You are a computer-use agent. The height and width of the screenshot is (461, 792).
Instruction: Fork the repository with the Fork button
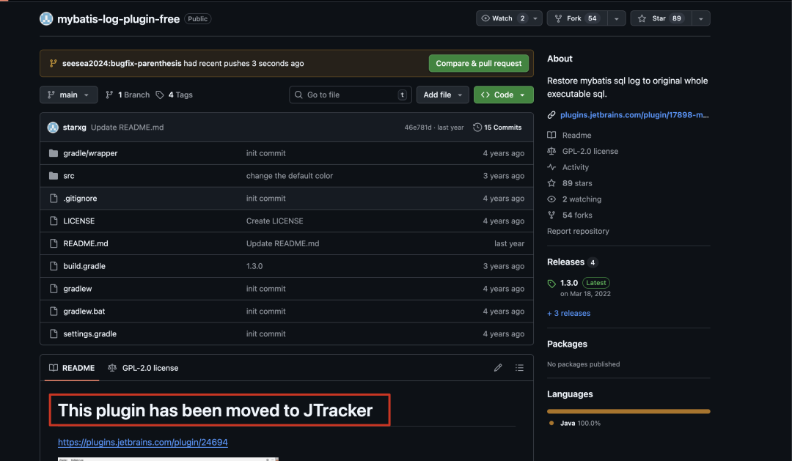click(577, 18)
